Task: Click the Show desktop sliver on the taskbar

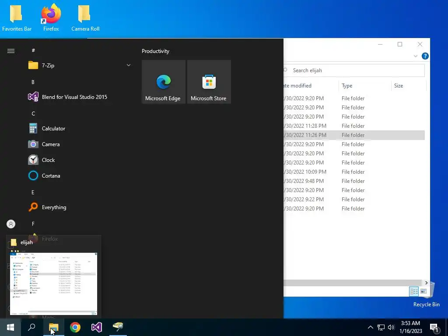Action: [447, 327]
